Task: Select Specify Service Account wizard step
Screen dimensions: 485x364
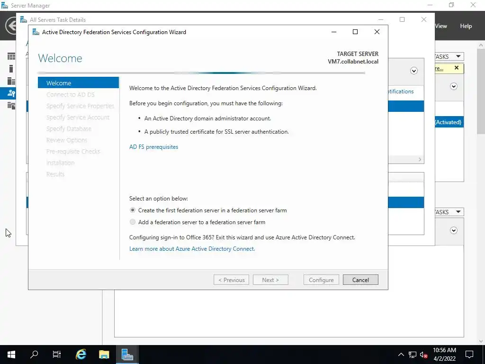Action: click(x=78, y=118)
